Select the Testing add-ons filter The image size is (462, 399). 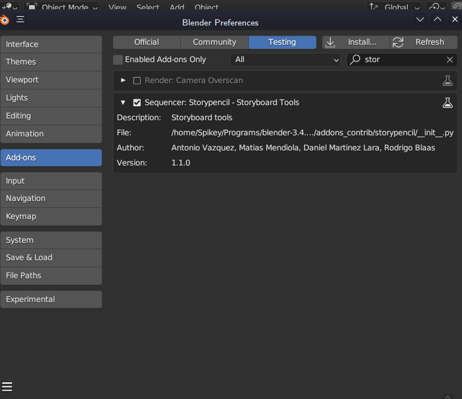[282, 42]
